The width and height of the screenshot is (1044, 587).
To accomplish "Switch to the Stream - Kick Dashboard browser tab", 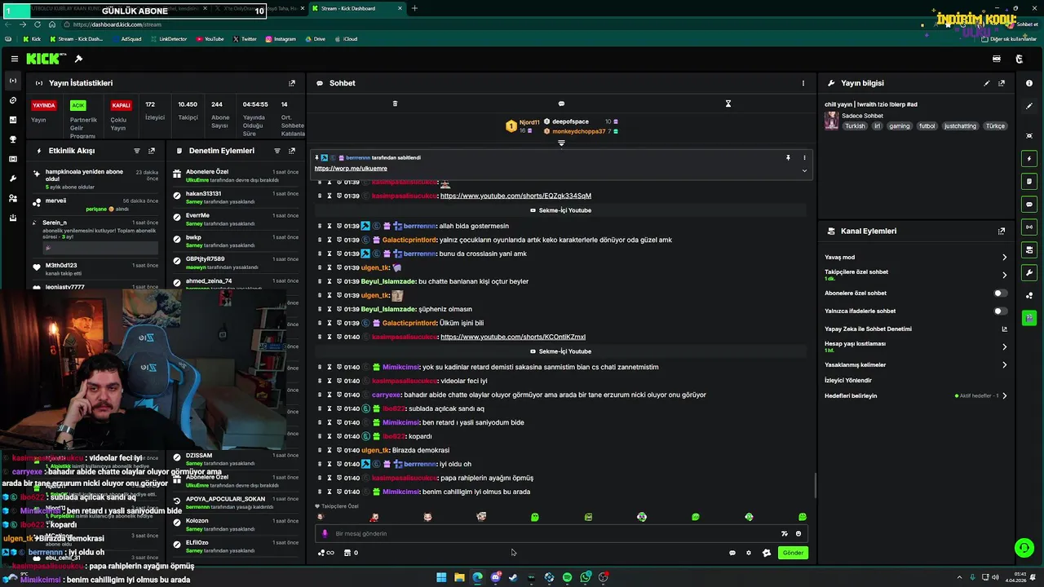I will point(359,8).
